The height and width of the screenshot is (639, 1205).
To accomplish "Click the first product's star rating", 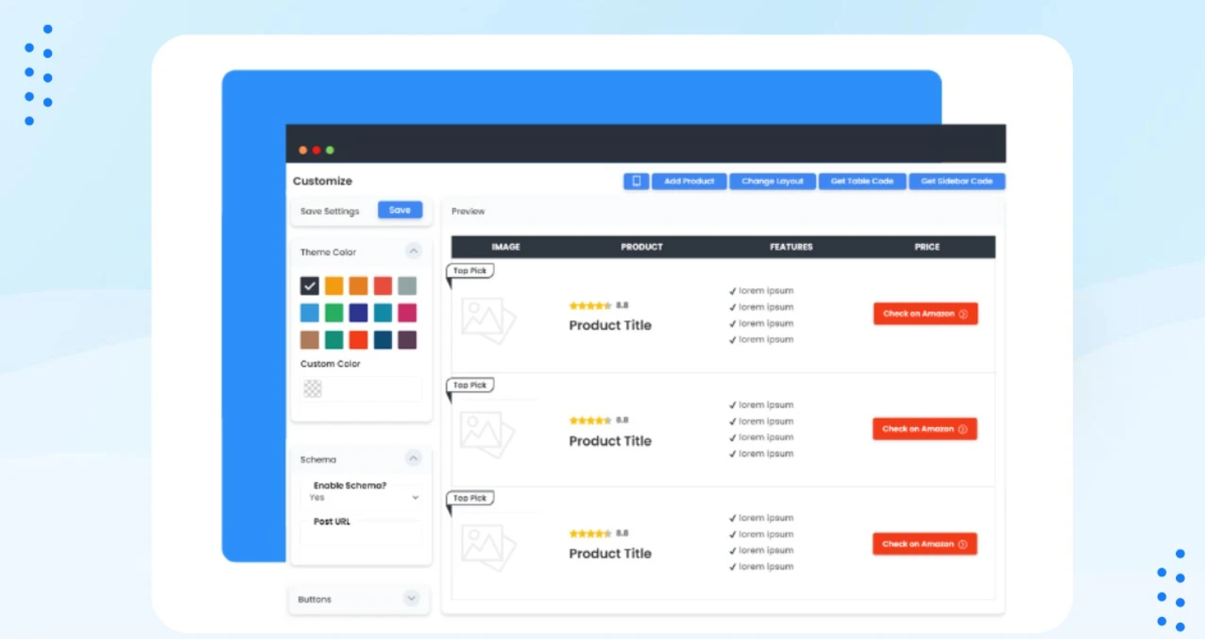I will pyautogui.click(x=590, y=305).
